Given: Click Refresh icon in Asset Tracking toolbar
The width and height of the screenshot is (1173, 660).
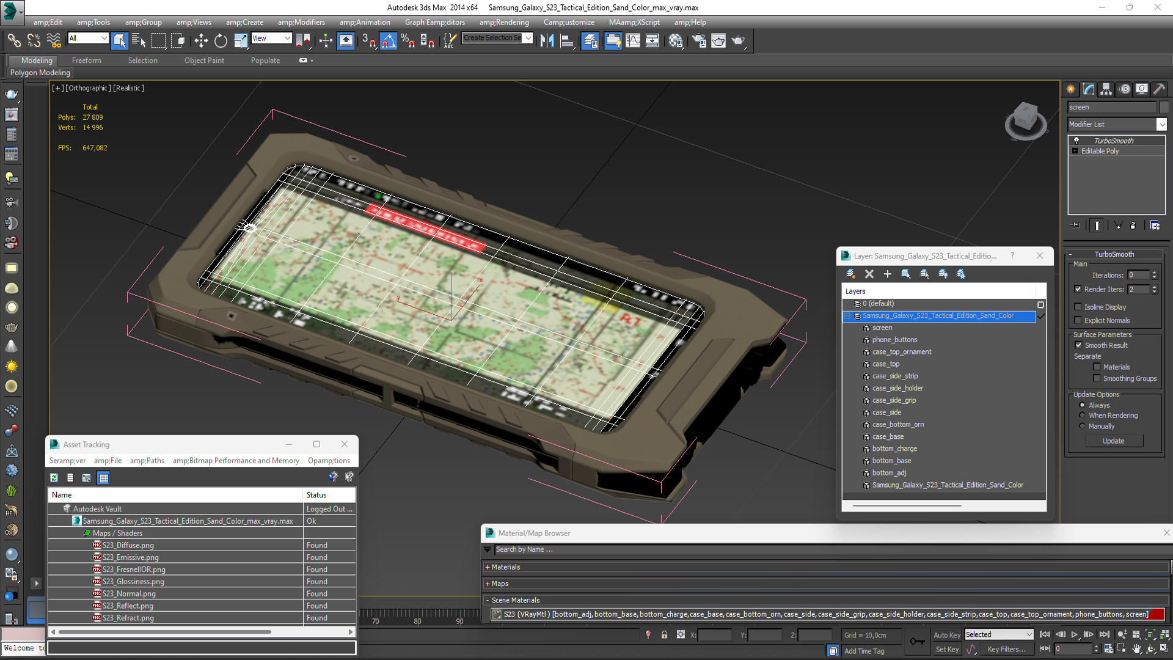Looking at the screenshot, I should coord(54,478).
